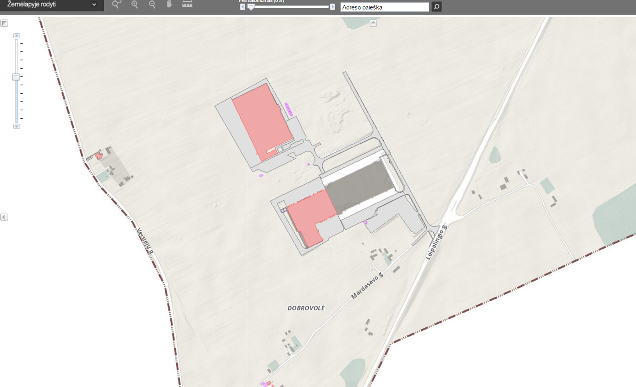Activate the zoom out magnifier tool

[152, 5]
